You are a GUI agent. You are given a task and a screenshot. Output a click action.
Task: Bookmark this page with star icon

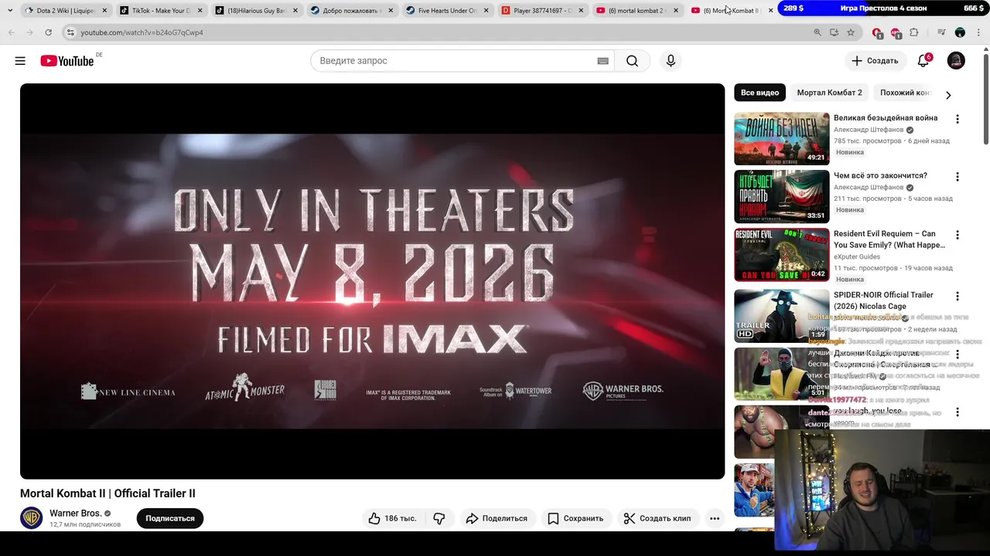click(851, 32)
